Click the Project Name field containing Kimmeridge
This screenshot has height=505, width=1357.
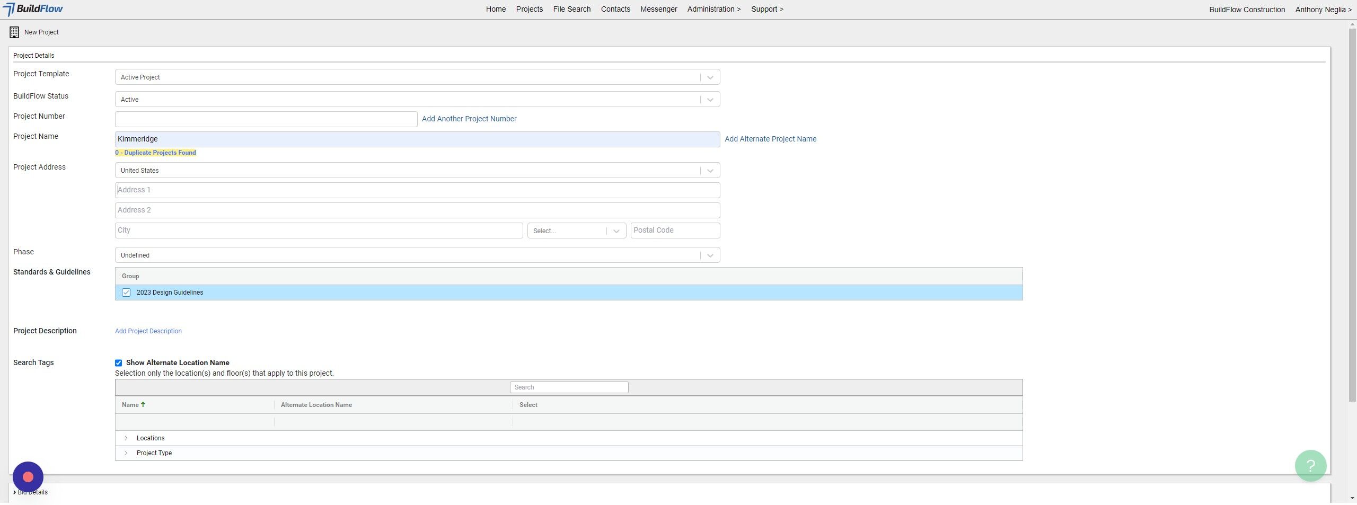point(417,139)
